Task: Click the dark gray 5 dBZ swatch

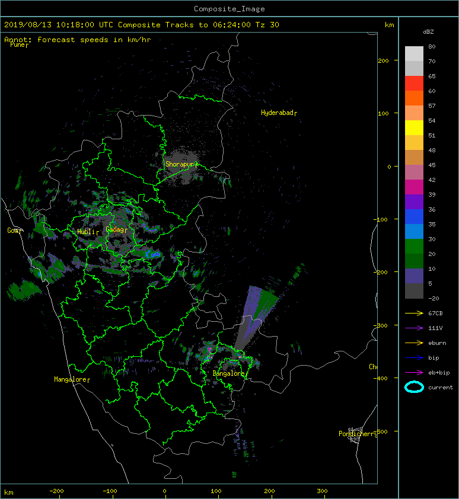Action: tap(414, 290)
